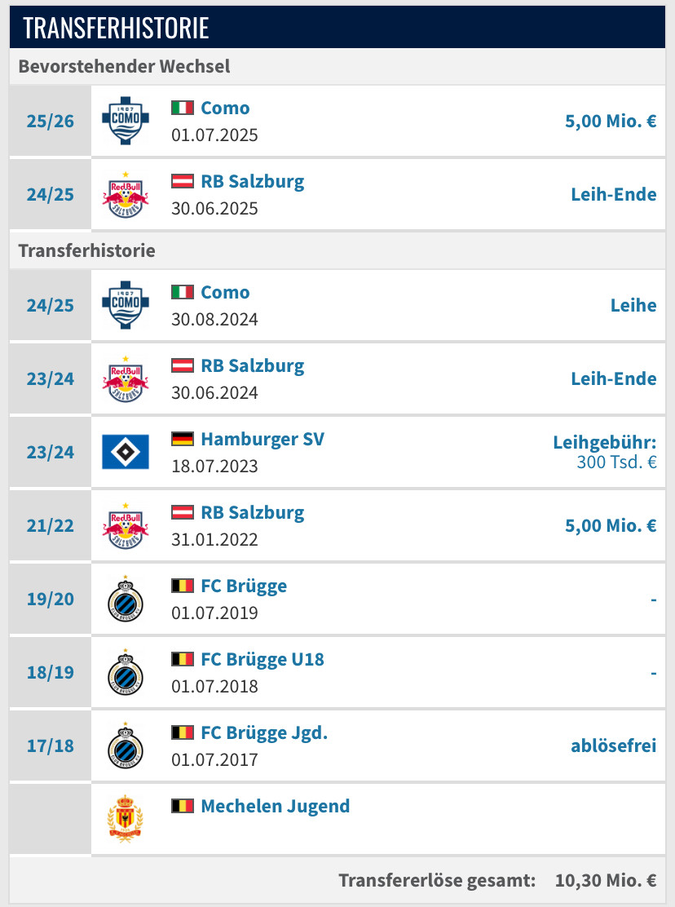Click the Hamburger SV diamond logo

click(x=126, y=452)
